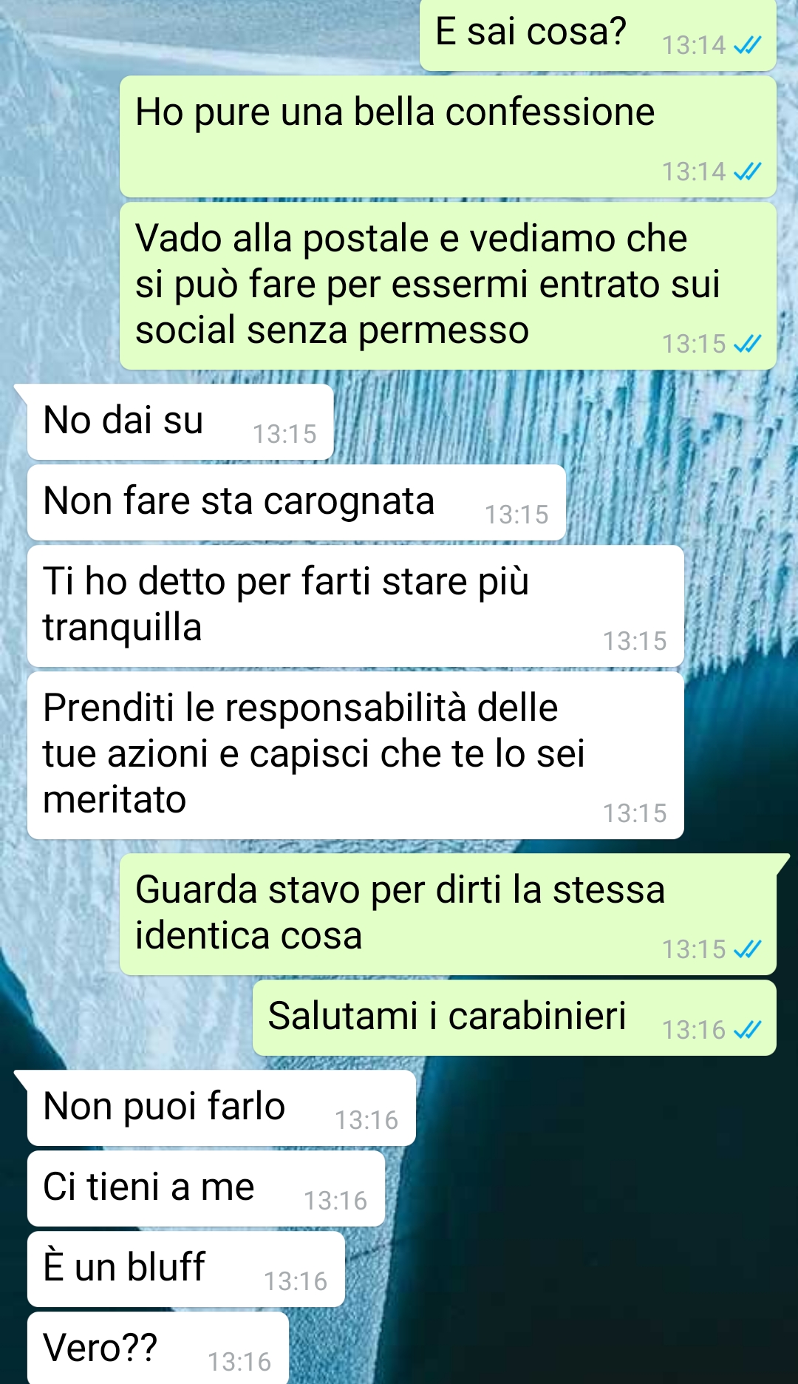Screen dimensions: 798x1384
Task: Click blue double-check on 'Vado alla postale' message
Action: click(x=747, y=345)
